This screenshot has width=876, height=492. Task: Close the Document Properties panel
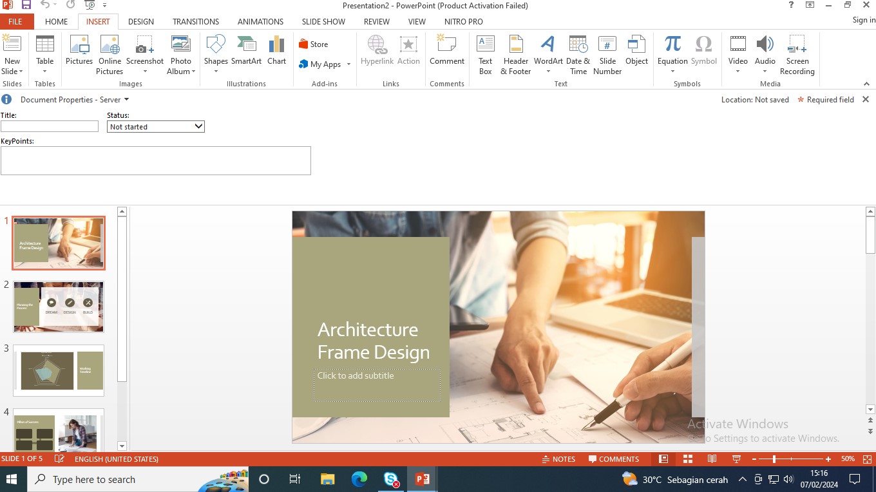point(866,99)
